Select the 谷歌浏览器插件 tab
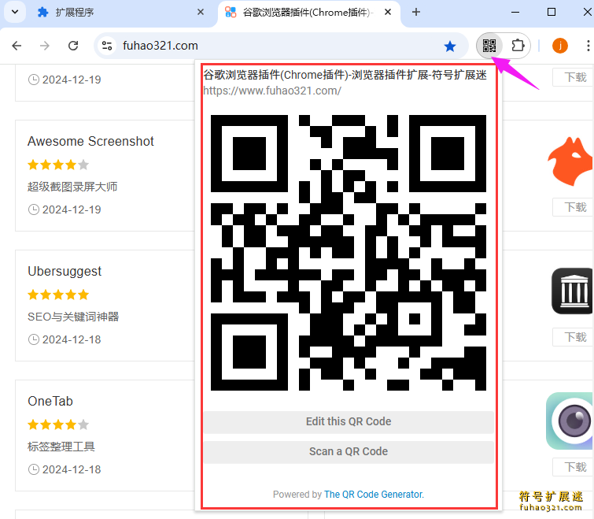This screenshot has width=594, height=519. [308, 12]
